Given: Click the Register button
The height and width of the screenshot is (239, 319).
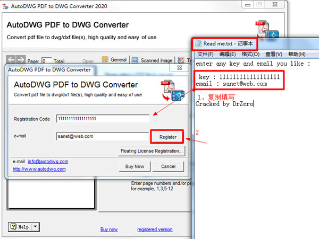Looking at the screenshot, I should tap(167, 137).
